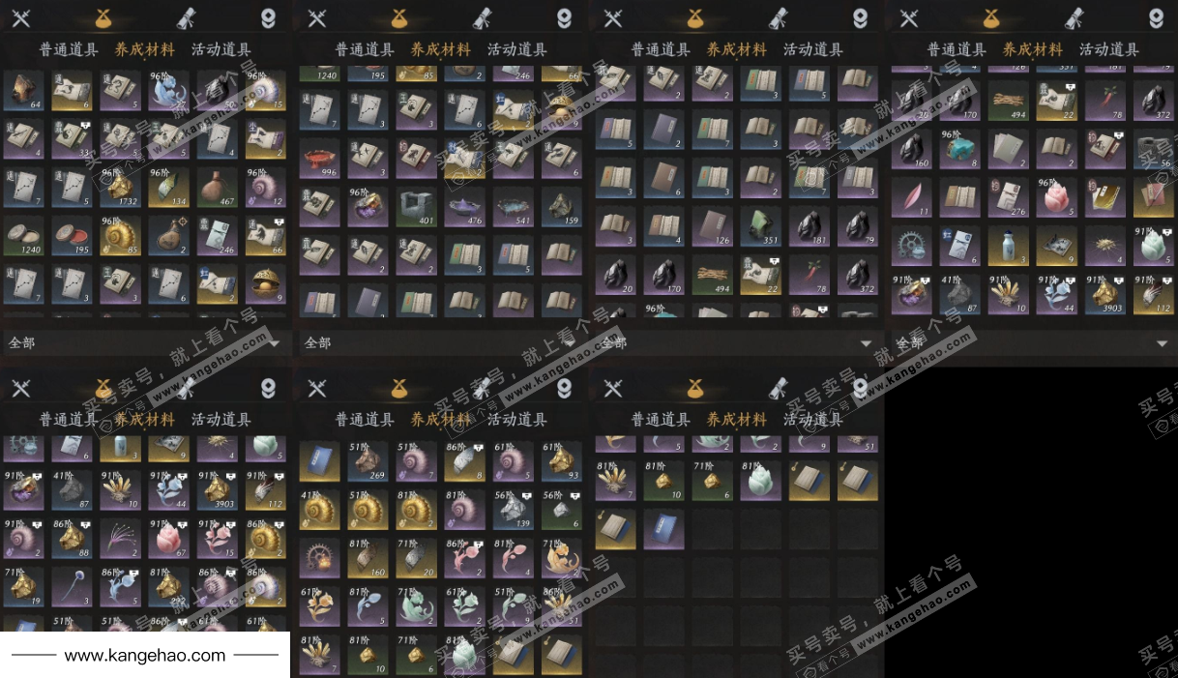The width and height of the screenshot is (1178, 678).
Task: Expand the 全部 filter under the 1732 ore grid
Action: click(146, 342)
